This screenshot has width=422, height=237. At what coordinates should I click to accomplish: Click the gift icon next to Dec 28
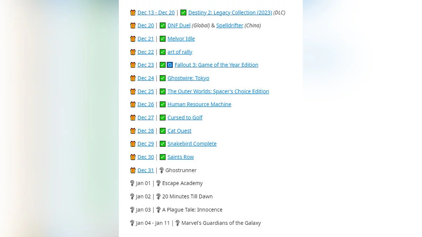point(133,131)
